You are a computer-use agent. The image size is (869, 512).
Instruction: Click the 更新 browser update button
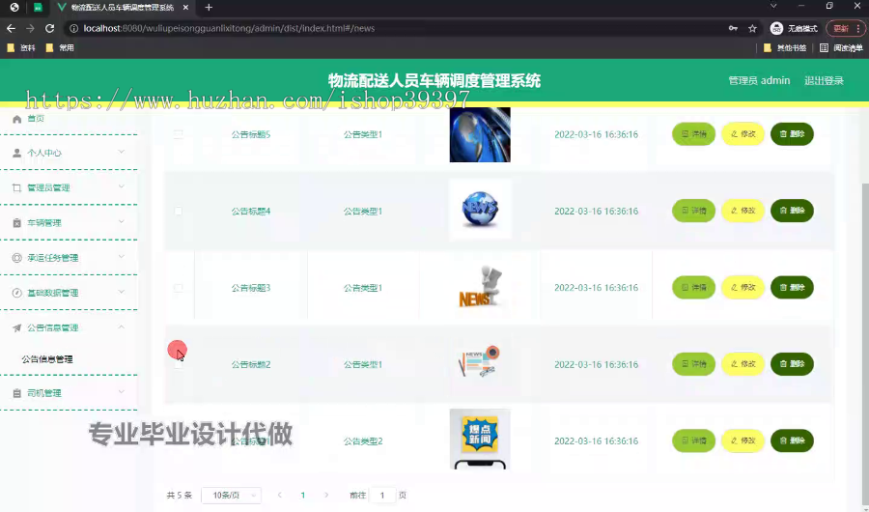coord(841,28)
